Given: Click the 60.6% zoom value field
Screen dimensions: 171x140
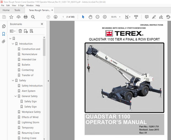Looking at the screenshot, I should pos(114,17).
